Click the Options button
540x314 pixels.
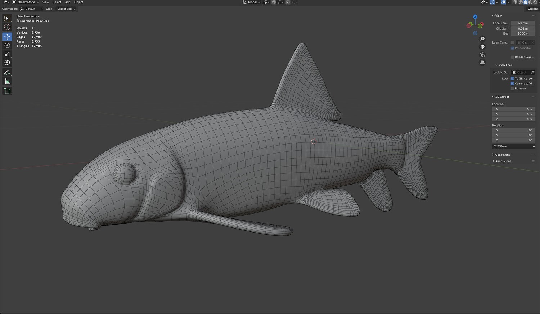click(533, 9)
